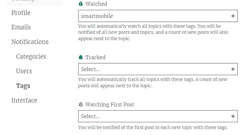
Task: Open the Emails preferences page
Action: point(21,27)
